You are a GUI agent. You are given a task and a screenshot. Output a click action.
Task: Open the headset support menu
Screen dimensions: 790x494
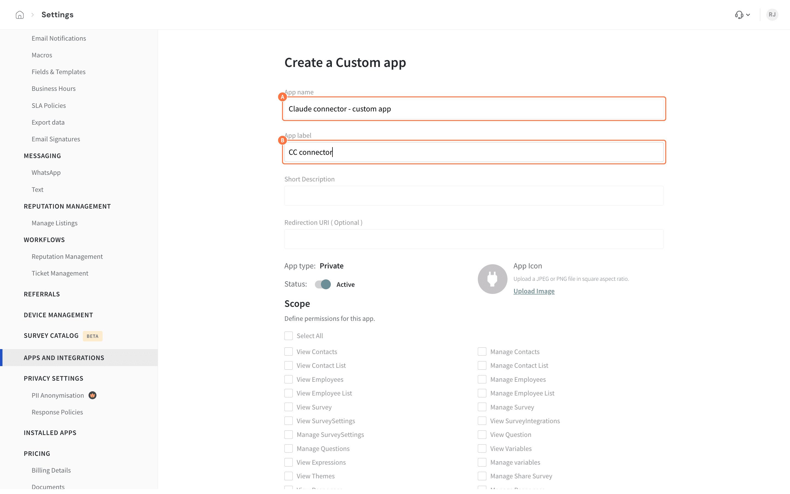(x=742, y=15)
